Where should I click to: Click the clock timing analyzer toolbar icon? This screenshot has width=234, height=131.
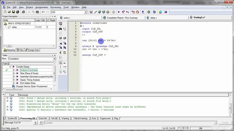tap(137, 12)
